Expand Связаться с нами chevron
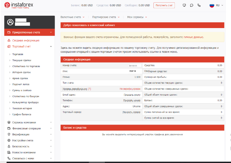 click(x=51, y=158)
